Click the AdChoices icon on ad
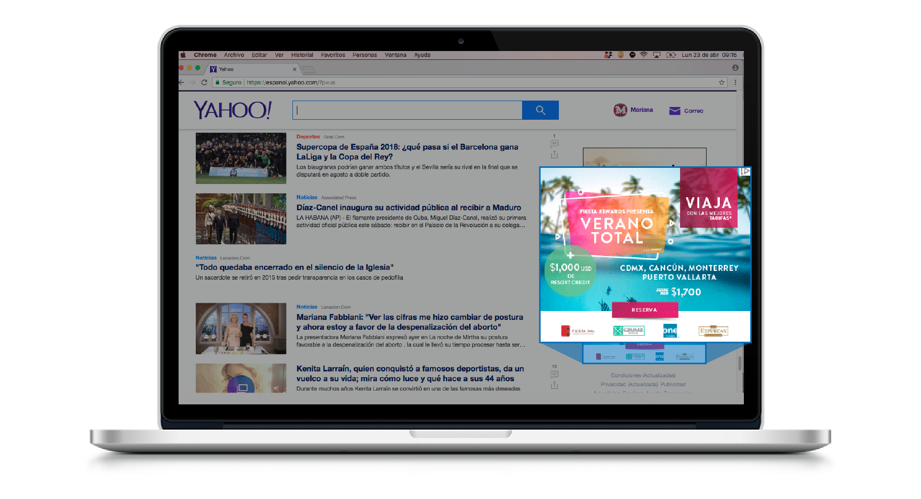The height and width of the screenshot is (499, 921). 745,171
